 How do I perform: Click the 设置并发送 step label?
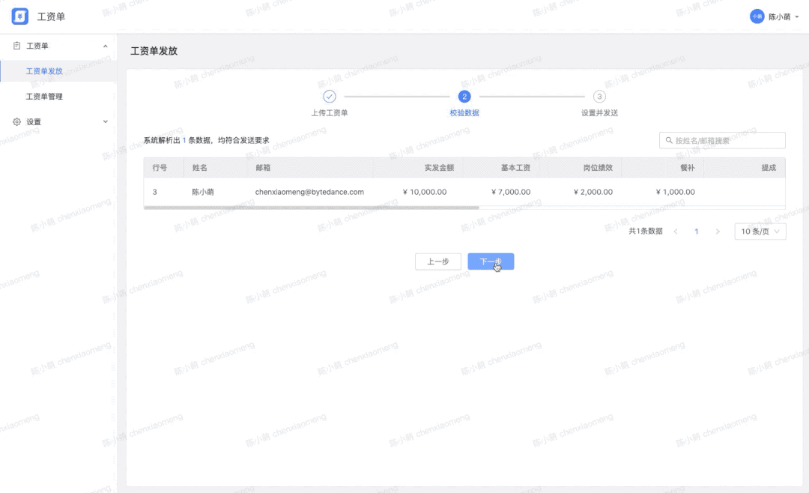pyautogui.click(x=599, y=113)
